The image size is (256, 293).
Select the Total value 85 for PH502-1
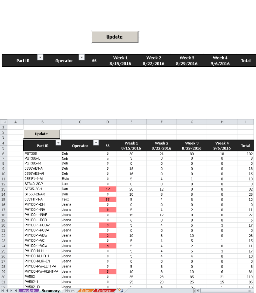coord(245,282)
